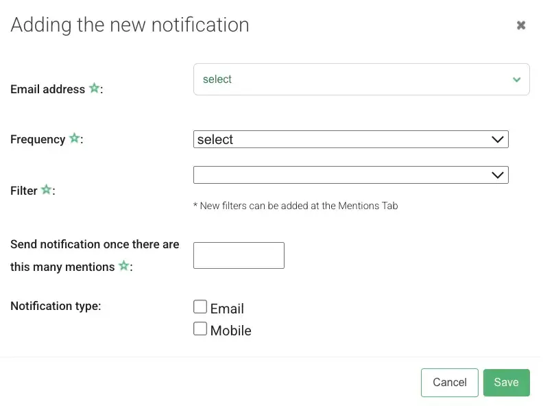This screenshot has width=543, height=406.
Task: Click the star icon beside Filter
Action: pos(47,189)
